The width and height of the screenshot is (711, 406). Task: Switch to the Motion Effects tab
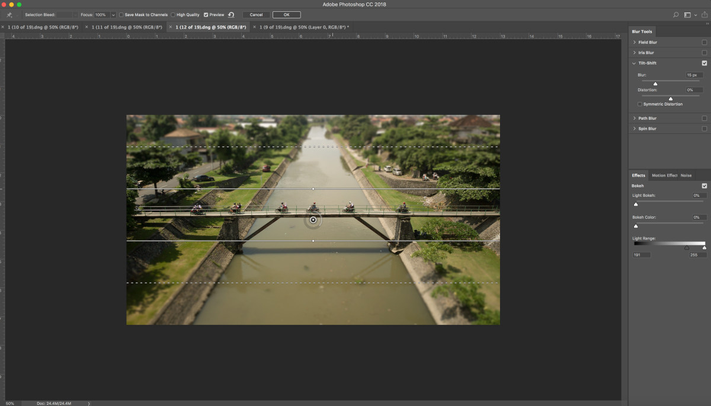[x=664, y=175]
